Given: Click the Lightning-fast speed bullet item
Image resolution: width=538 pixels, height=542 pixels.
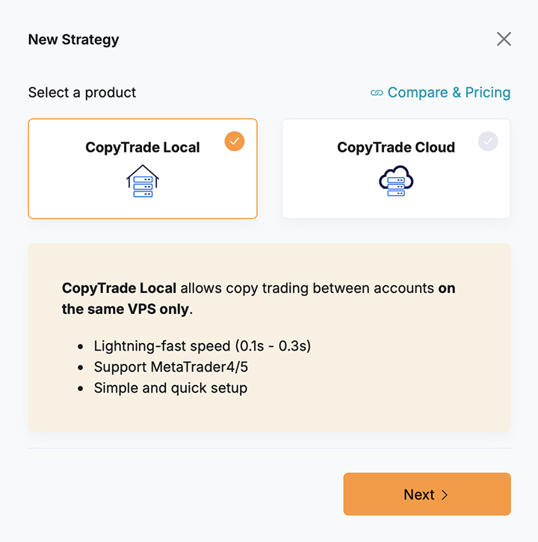Looking at the screenshot, I should (202, 346).
